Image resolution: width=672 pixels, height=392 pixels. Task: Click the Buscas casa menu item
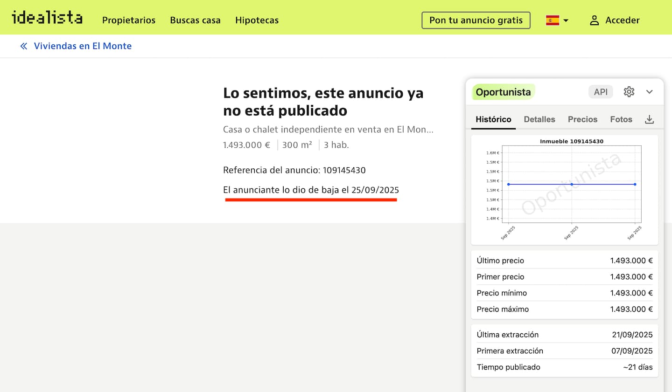tap(195, 20)
